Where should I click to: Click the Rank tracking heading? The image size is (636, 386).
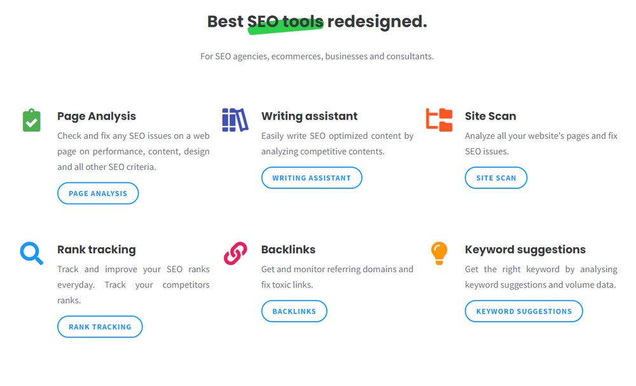click(97, 250)
